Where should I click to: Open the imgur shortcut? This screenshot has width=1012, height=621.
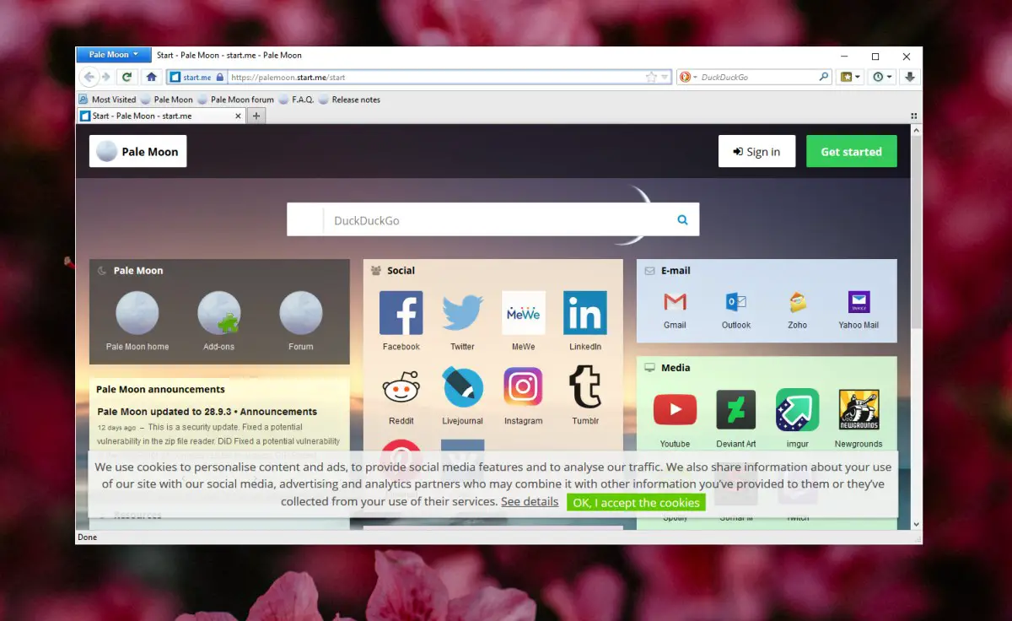(798, 418)
